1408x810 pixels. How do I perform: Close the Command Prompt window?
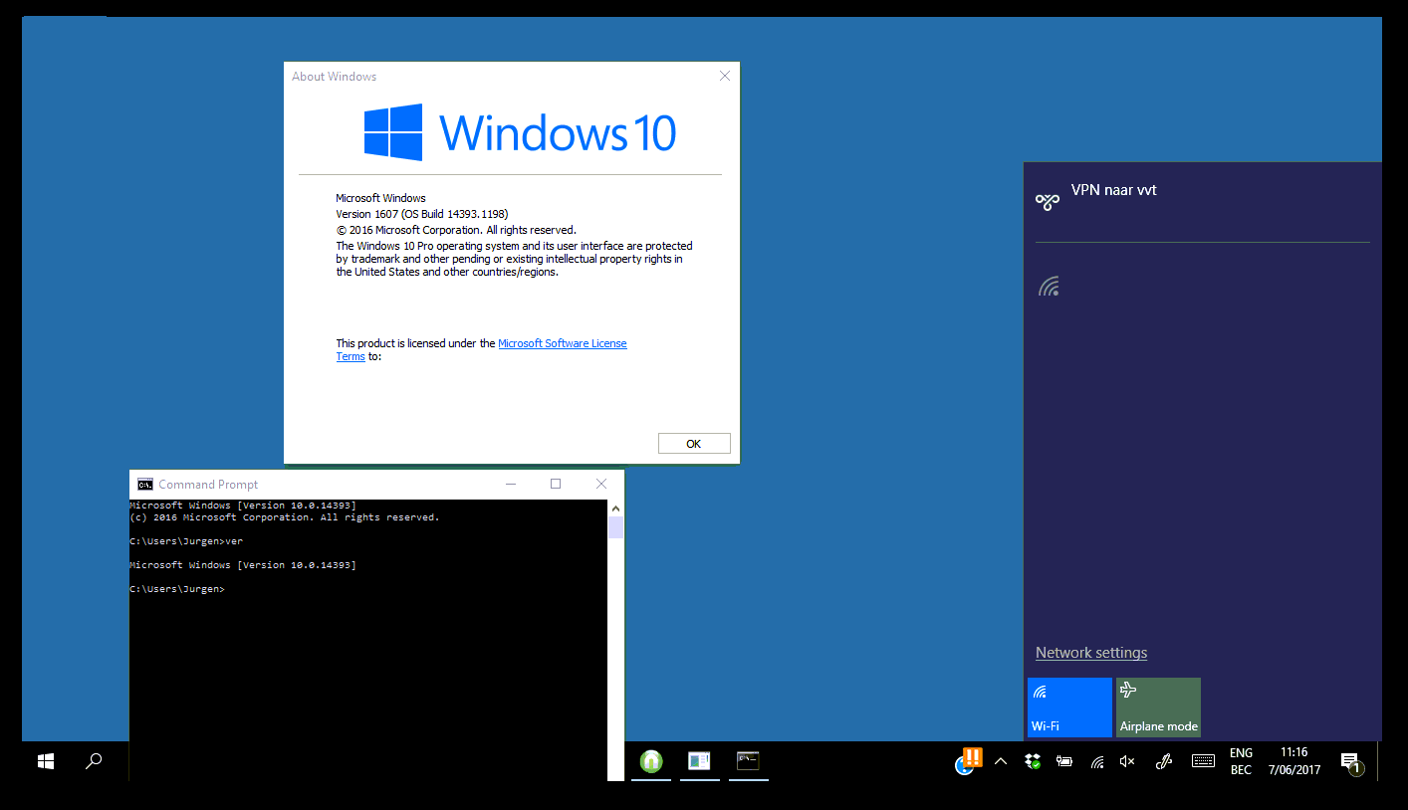[601, 485]
